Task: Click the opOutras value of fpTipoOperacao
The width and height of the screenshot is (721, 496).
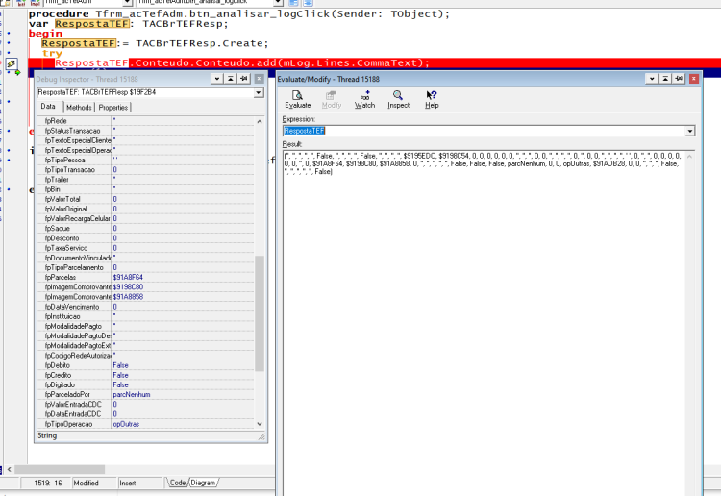Action: pyautogui.click(x=126, y=424)
